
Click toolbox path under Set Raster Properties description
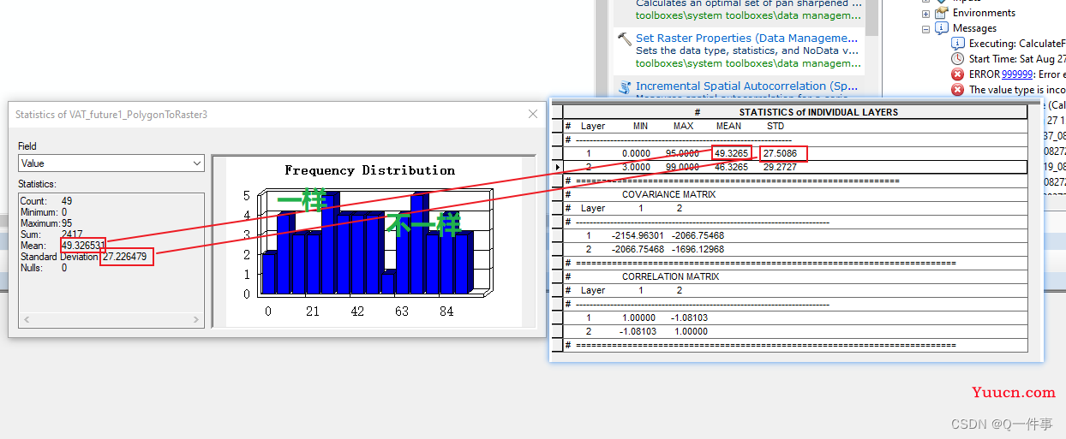click(748, 62)
